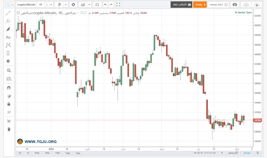Open chart settings gear in top toolbar
Image resolution: width=267 pixels, height=158 pixels.
click(x=73, y=5)
